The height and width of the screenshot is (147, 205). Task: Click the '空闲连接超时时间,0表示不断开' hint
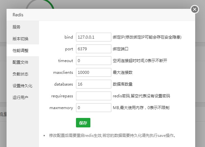pos(140,61)
